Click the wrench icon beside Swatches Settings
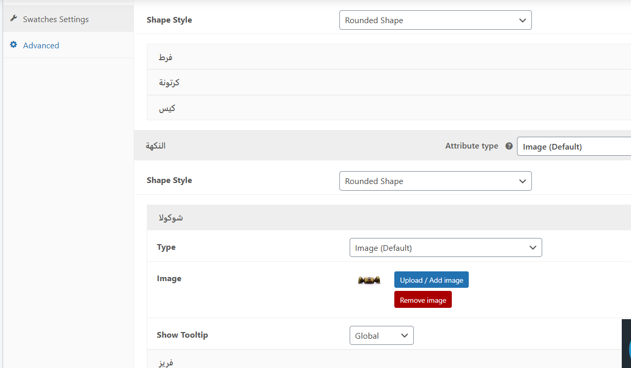Image resolution: width=631 pixels, height=368 pixels. point(14,19)
